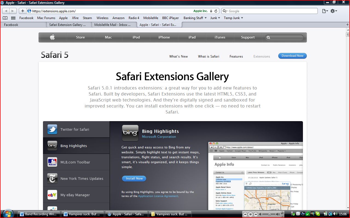Screen dimensions: 350x218
Task: Click down arrow button on media player toolbar
Action: (282, 216)
